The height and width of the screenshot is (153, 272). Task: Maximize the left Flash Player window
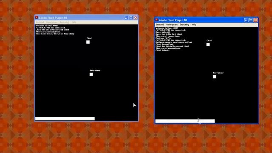(131, 18)
